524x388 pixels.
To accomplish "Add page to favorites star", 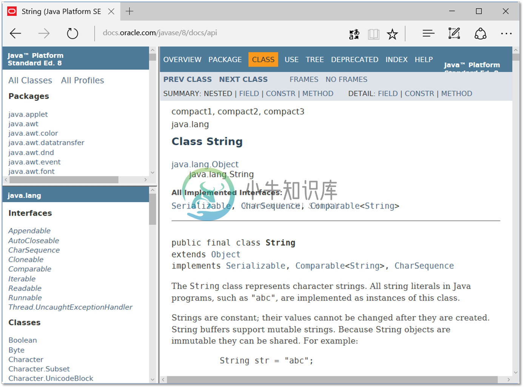I will [x=393, y=34].
